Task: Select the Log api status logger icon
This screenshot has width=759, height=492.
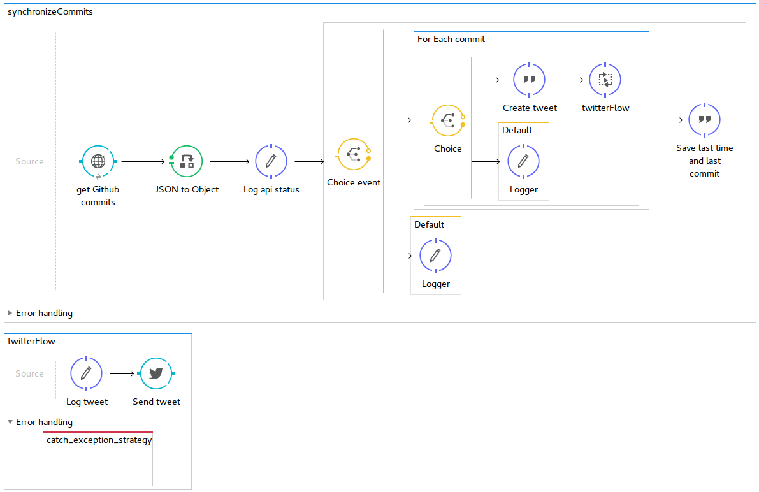Action: click(x=271, y=161)
